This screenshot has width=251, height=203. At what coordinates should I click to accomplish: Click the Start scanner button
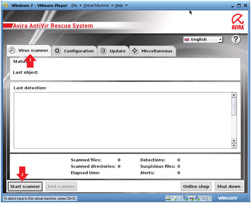25,186
